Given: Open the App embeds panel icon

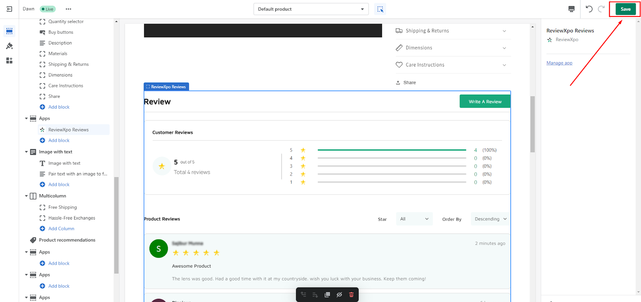Looking at the screenshot, I should (9, 60).
